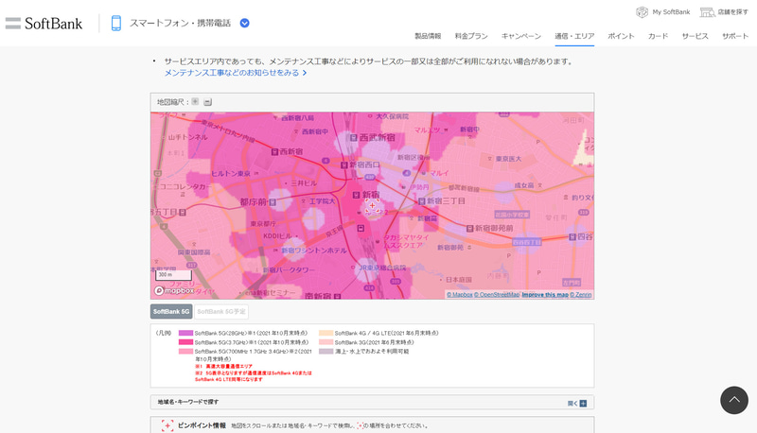
Task: Open the 製品情報 menu
Action: 428,36
